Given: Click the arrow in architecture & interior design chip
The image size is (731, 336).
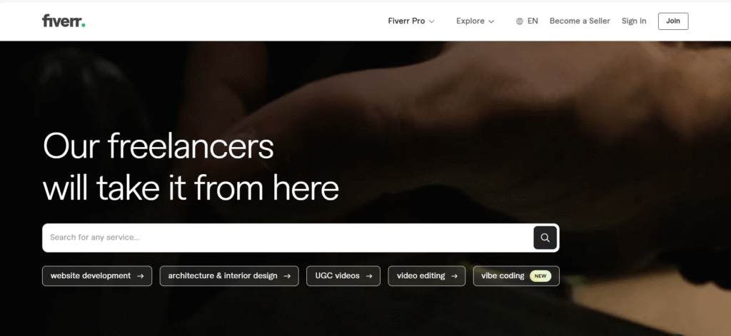Looking at the screenshot, I should [x=287, y=276].
